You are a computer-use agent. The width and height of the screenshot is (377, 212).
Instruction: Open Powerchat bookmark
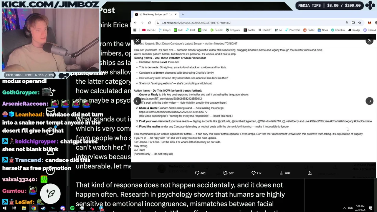292,30
